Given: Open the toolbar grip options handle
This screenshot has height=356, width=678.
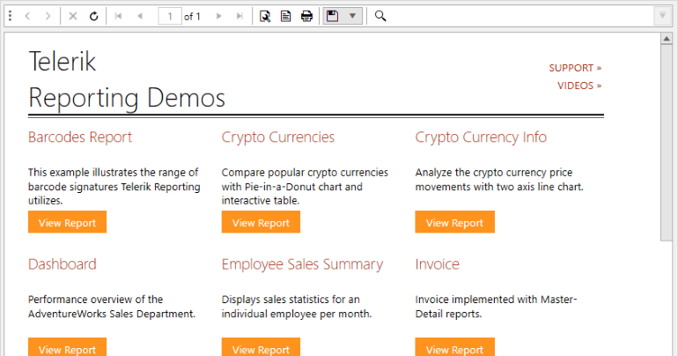Looking at the screenshot, I should click(10, 16).
